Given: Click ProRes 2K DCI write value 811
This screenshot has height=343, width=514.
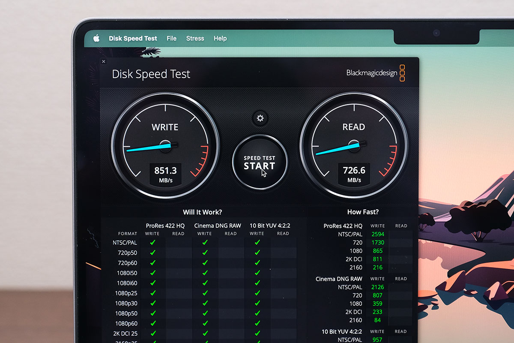Looking at the screenshot, I should 378,259.
